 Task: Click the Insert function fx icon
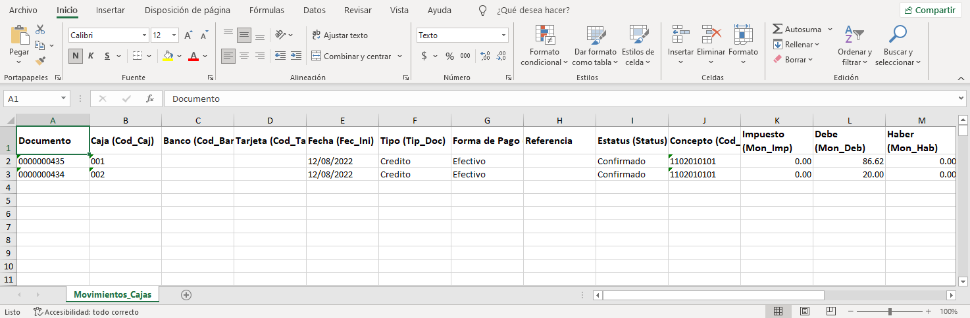tap(150, 99)
